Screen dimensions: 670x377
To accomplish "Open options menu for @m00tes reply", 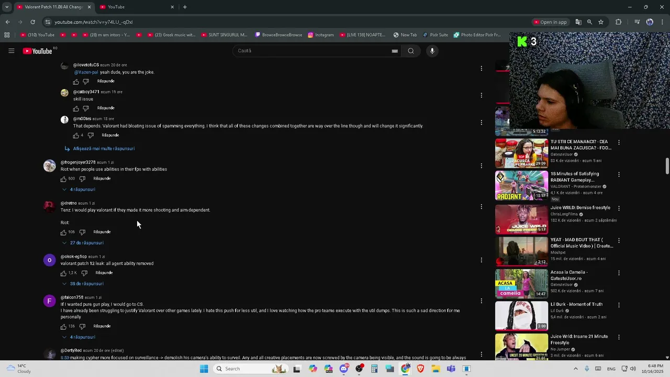I will (x=481, y=123).
